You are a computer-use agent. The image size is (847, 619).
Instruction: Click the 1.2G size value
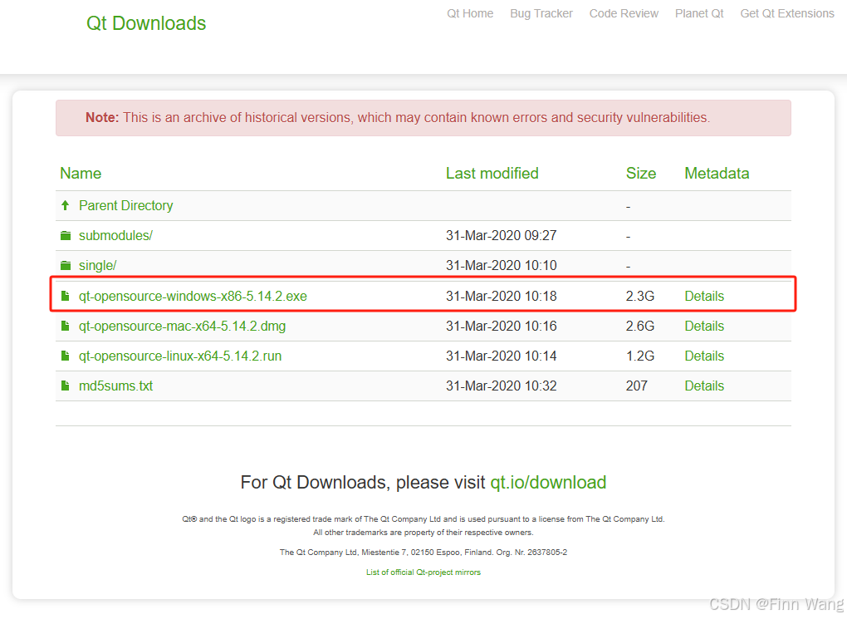[640, 356]
